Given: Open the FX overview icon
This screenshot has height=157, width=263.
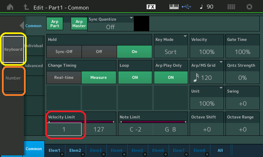Looking at the screenshot, I should [x=151, y=7].
